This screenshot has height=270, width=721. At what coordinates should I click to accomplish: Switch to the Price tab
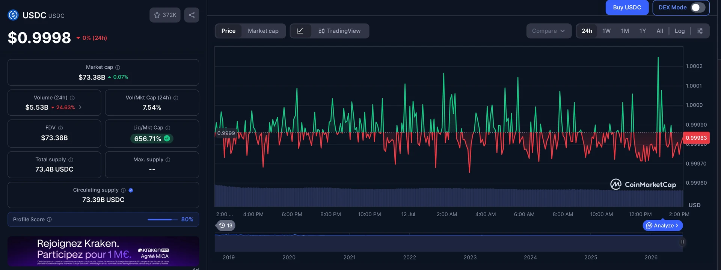point(228,31)
